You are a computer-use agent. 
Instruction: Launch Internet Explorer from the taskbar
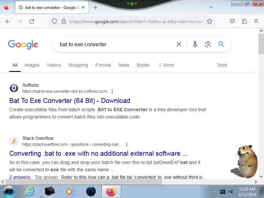29,191
